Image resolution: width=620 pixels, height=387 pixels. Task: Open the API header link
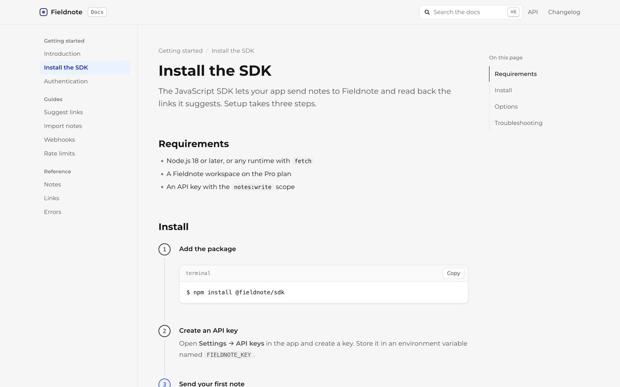(x=533, y=12)
